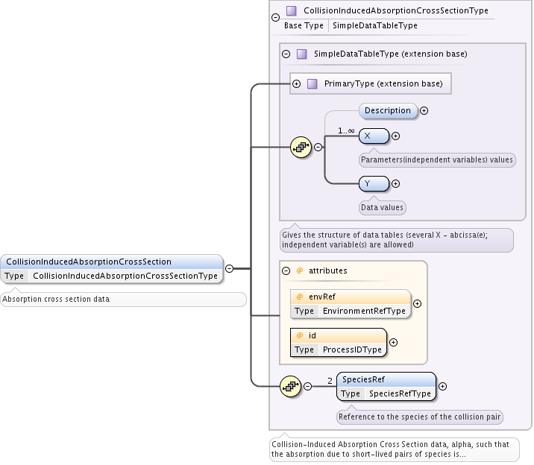The width and height of the screenshot is (534, 465).
Task: Click the 1..∞ cardinality label on X
Action: pos(346,130)
